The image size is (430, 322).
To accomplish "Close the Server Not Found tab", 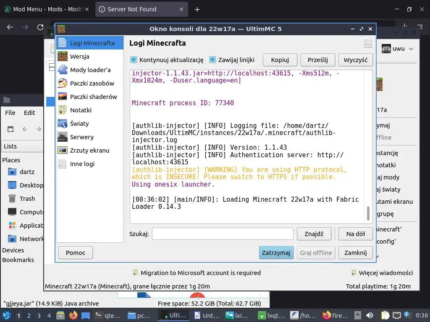I will tap(181, 9).
